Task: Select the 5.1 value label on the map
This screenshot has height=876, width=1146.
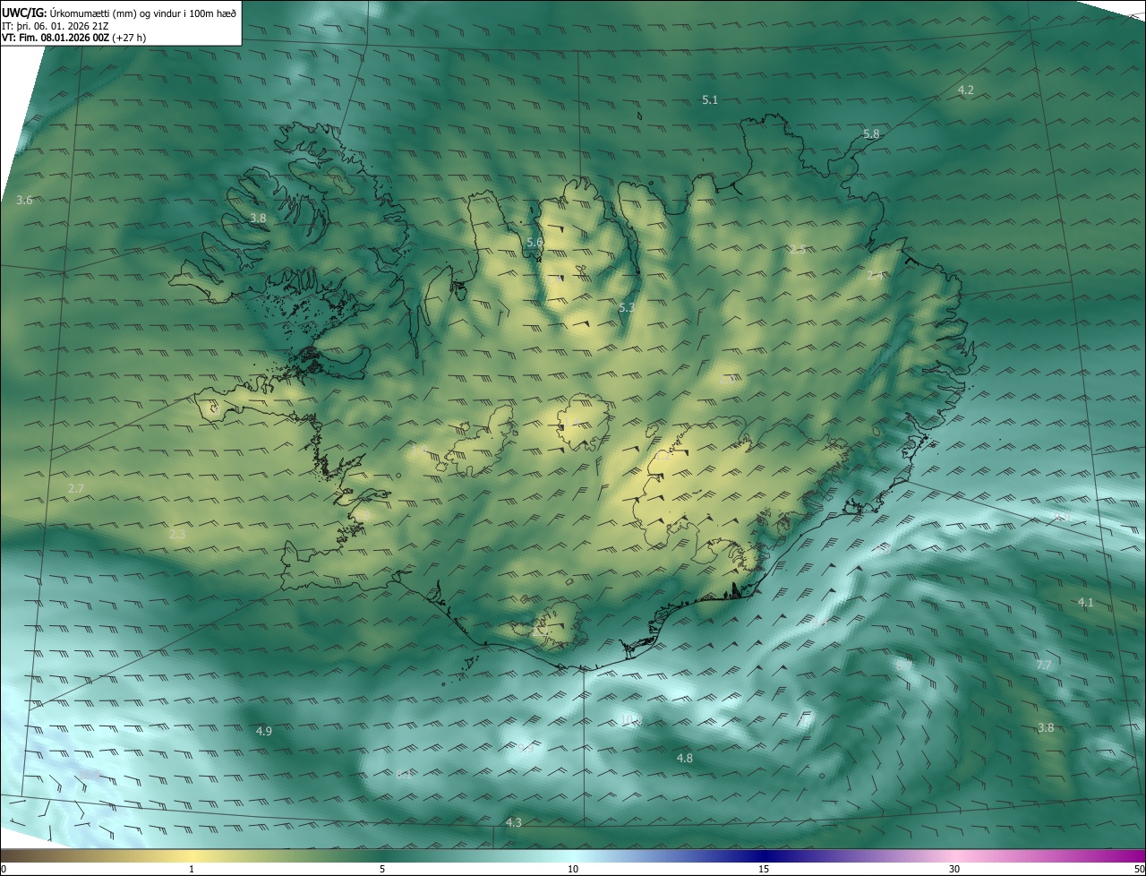Action: [x=710, y=100]
